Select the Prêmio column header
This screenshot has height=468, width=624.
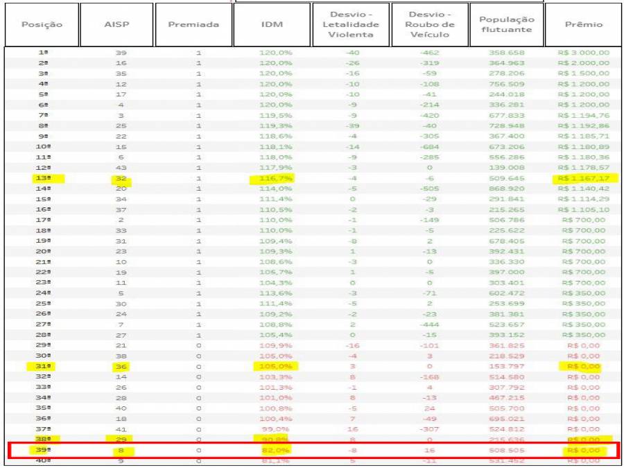pos(582,24)
